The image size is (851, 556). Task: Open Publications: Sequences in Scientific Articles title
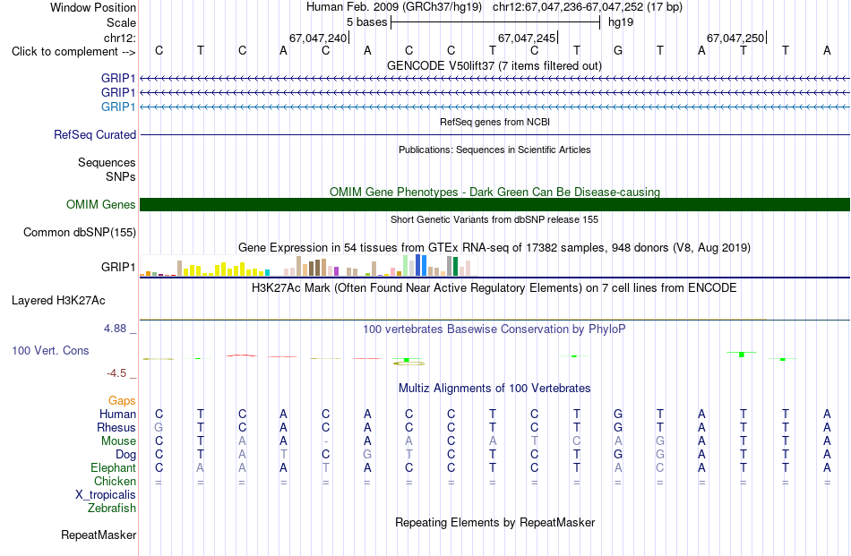point(494,150)
